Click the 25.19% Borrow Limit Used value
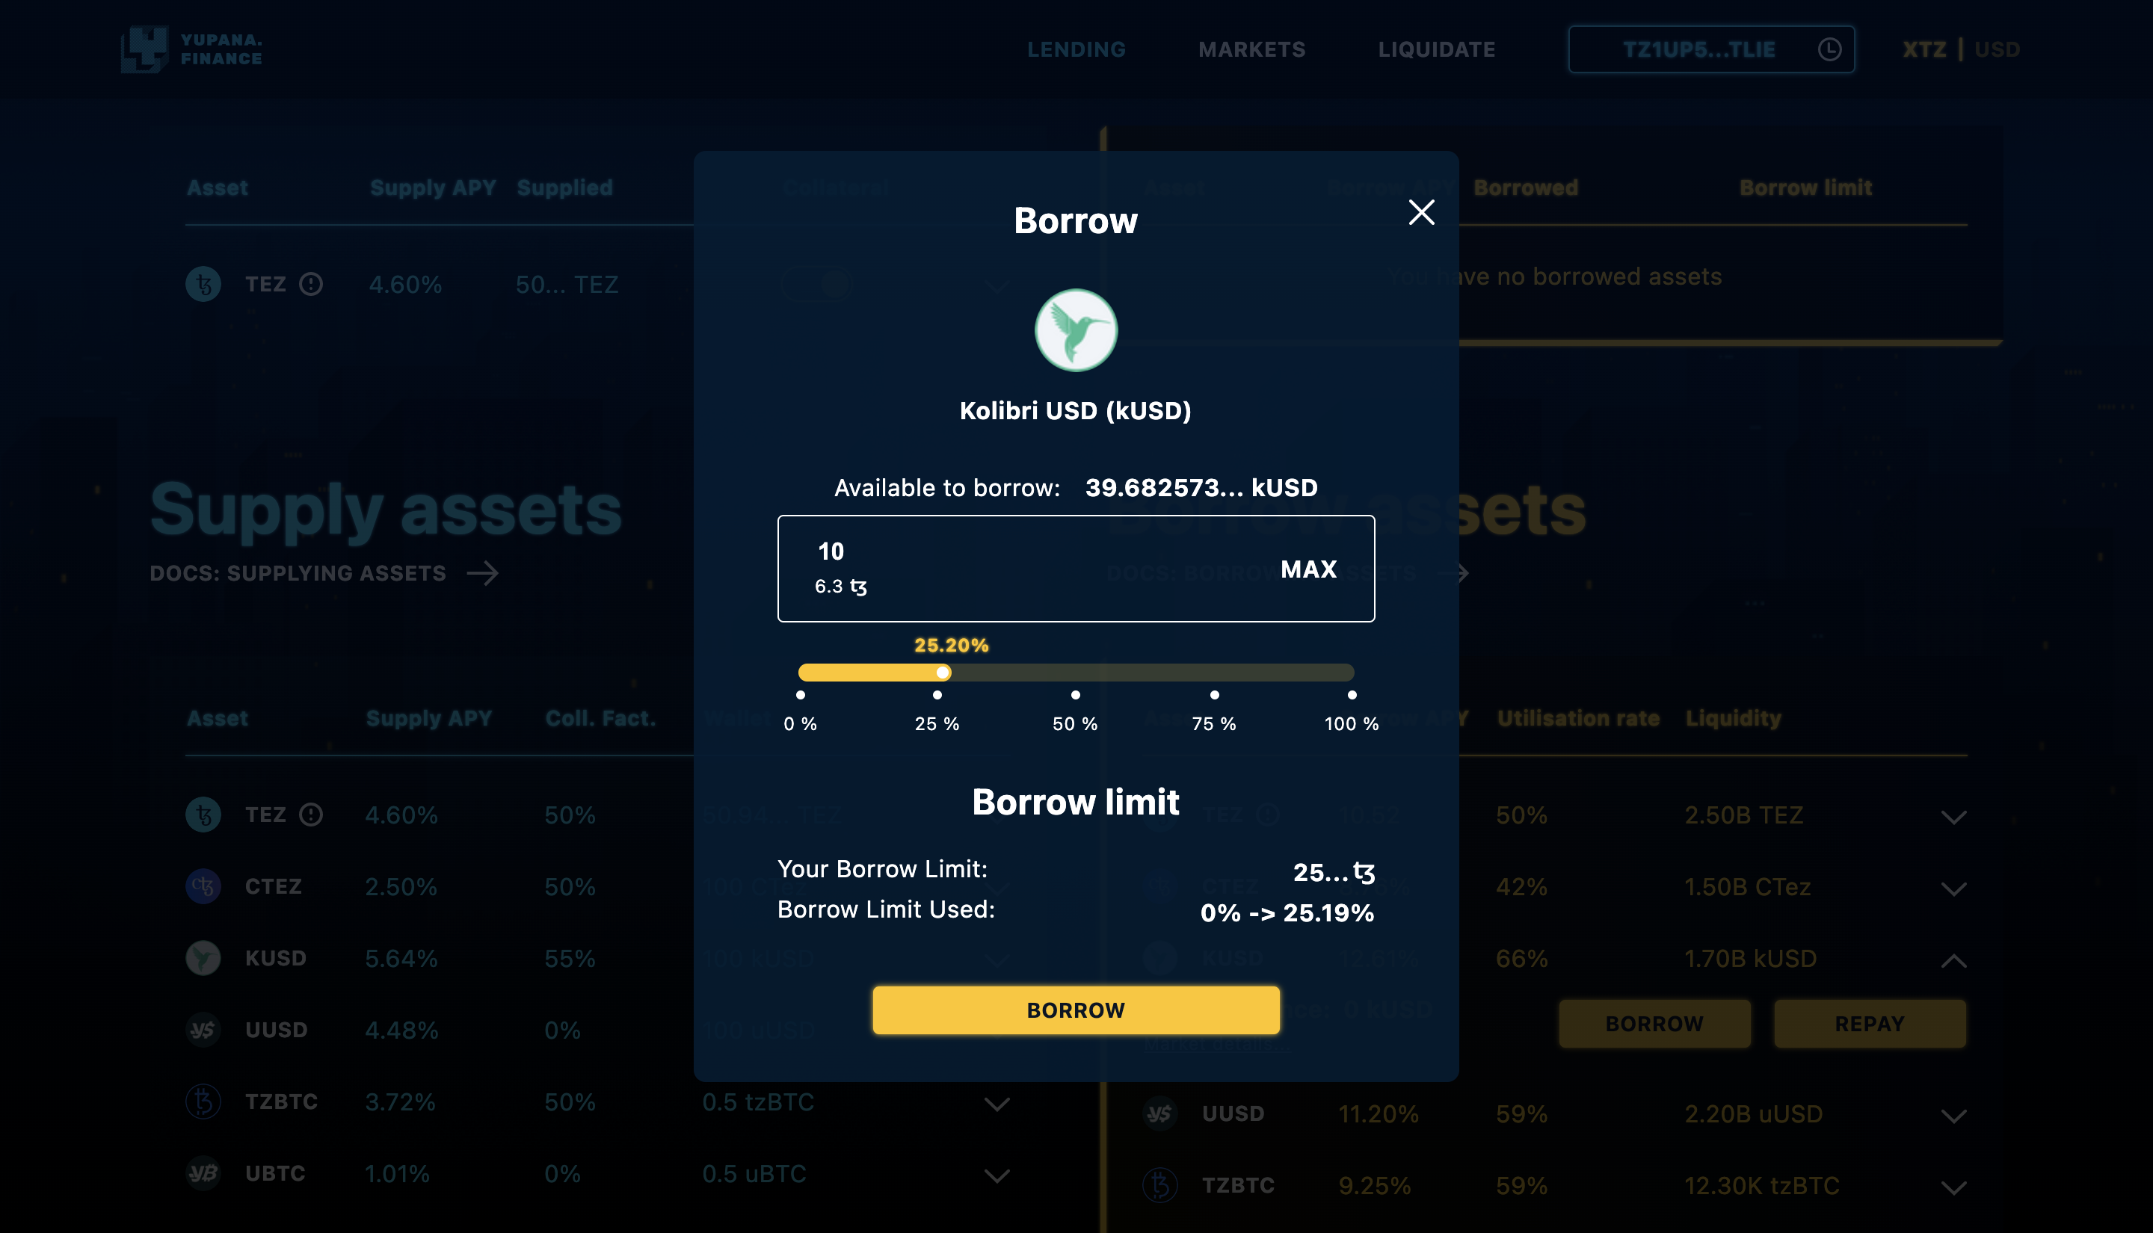Viewport: 2153px width, 1233px height. pyautogui.click(x=1328, y=913)
